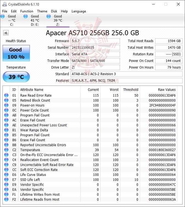Viewport: 185px width, 207px height.
Task: Click status orb for Power-on Hours row
Action: (x=6, y=105)
